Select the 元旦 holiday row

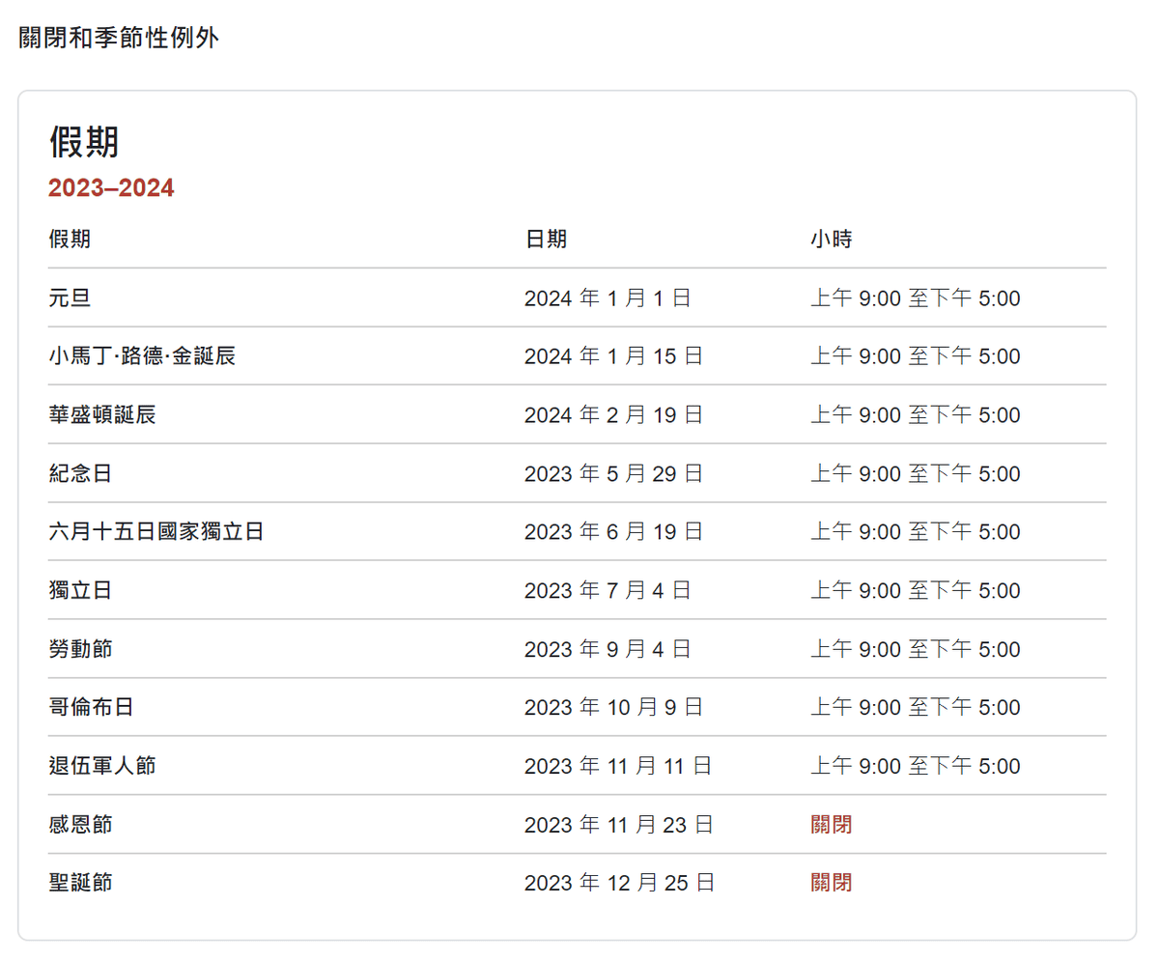[578, 298]
